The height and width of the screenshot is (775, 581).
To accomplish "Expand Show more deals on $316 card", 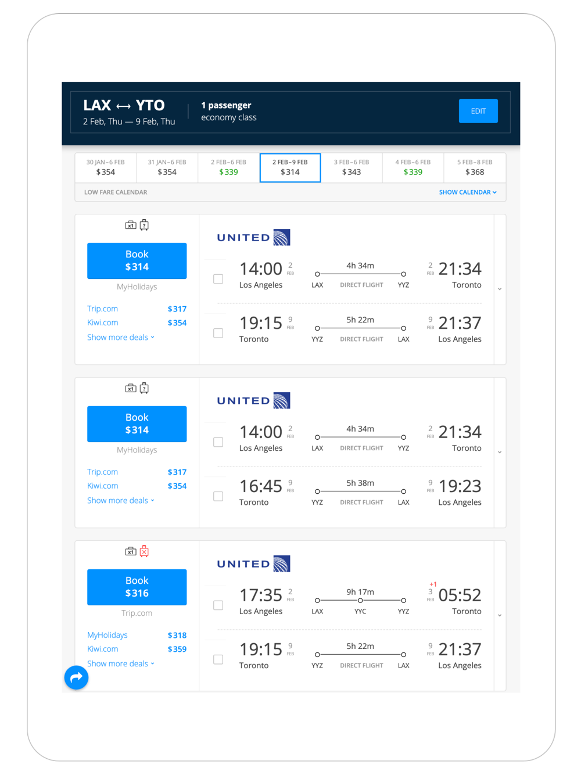I will pos(121,664).
